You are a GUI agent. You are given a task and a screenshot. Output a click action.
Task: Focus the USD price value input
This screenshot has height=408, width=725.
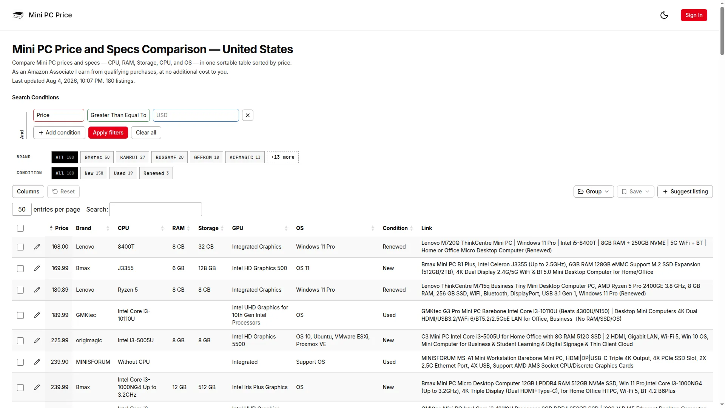point(196,115)
